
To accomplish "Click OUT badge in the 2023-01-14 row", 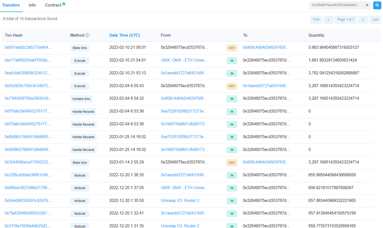I will pyautogui.click(x=232, y=163).
